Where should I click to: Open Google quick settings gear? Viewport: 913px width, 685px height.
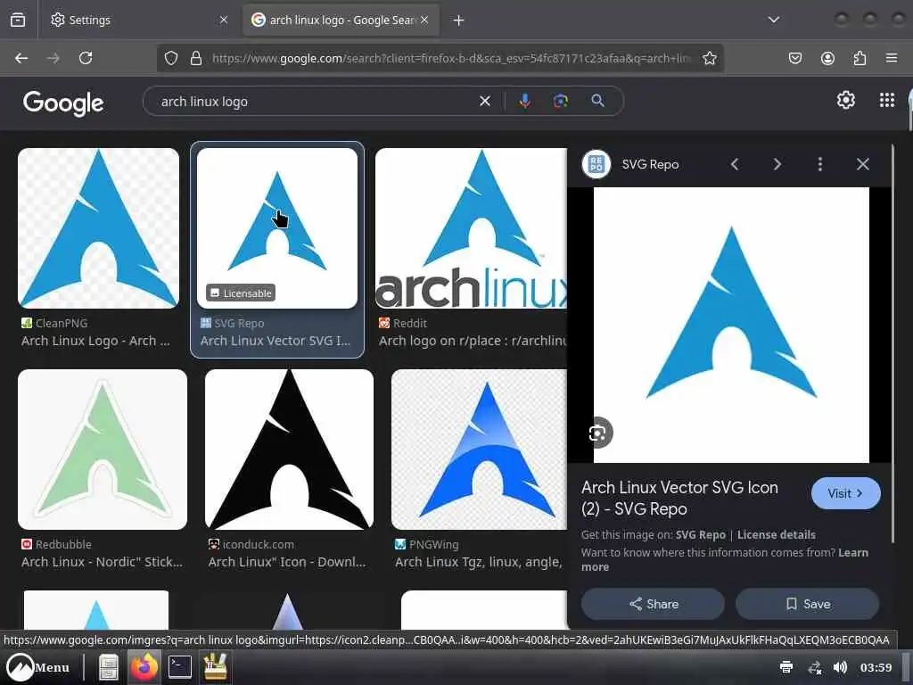point(845,100)
